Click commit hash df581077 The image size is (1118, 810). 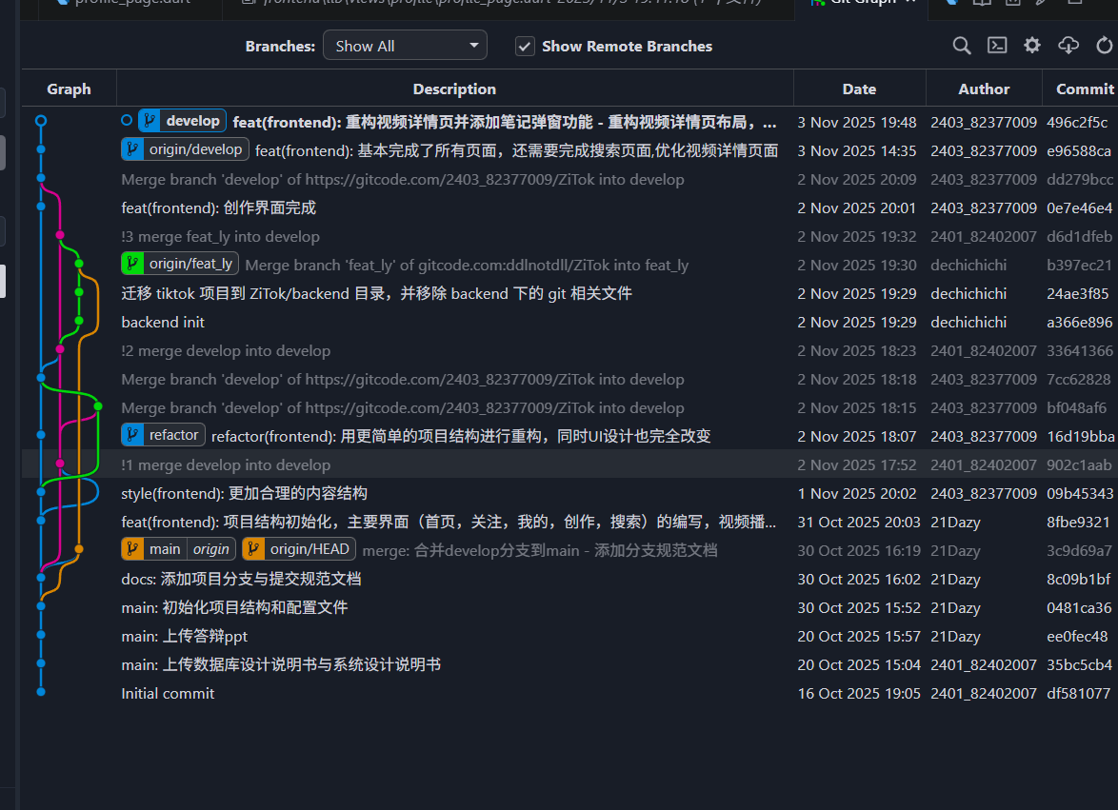click(x=1079, y=693)
